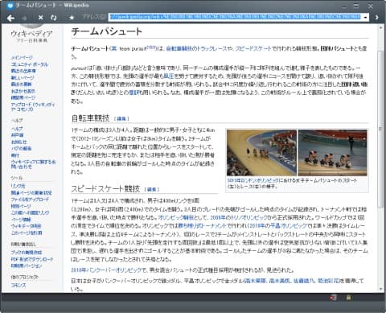Open the 新しいページ sidebar link
Viewport: 386px width, 313px height.
click(x=23, y=77)
